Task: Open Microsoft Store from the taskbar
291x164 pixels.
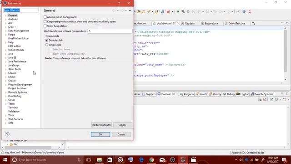Action: 110,160
